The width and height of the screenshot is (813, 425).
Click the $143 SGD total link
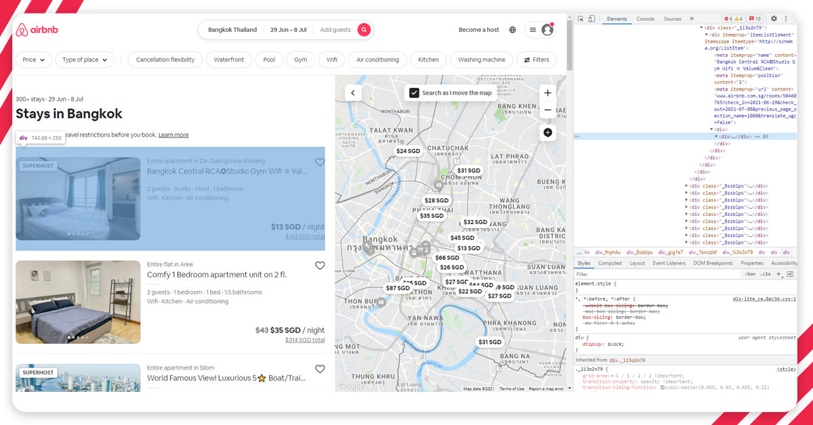305,237
